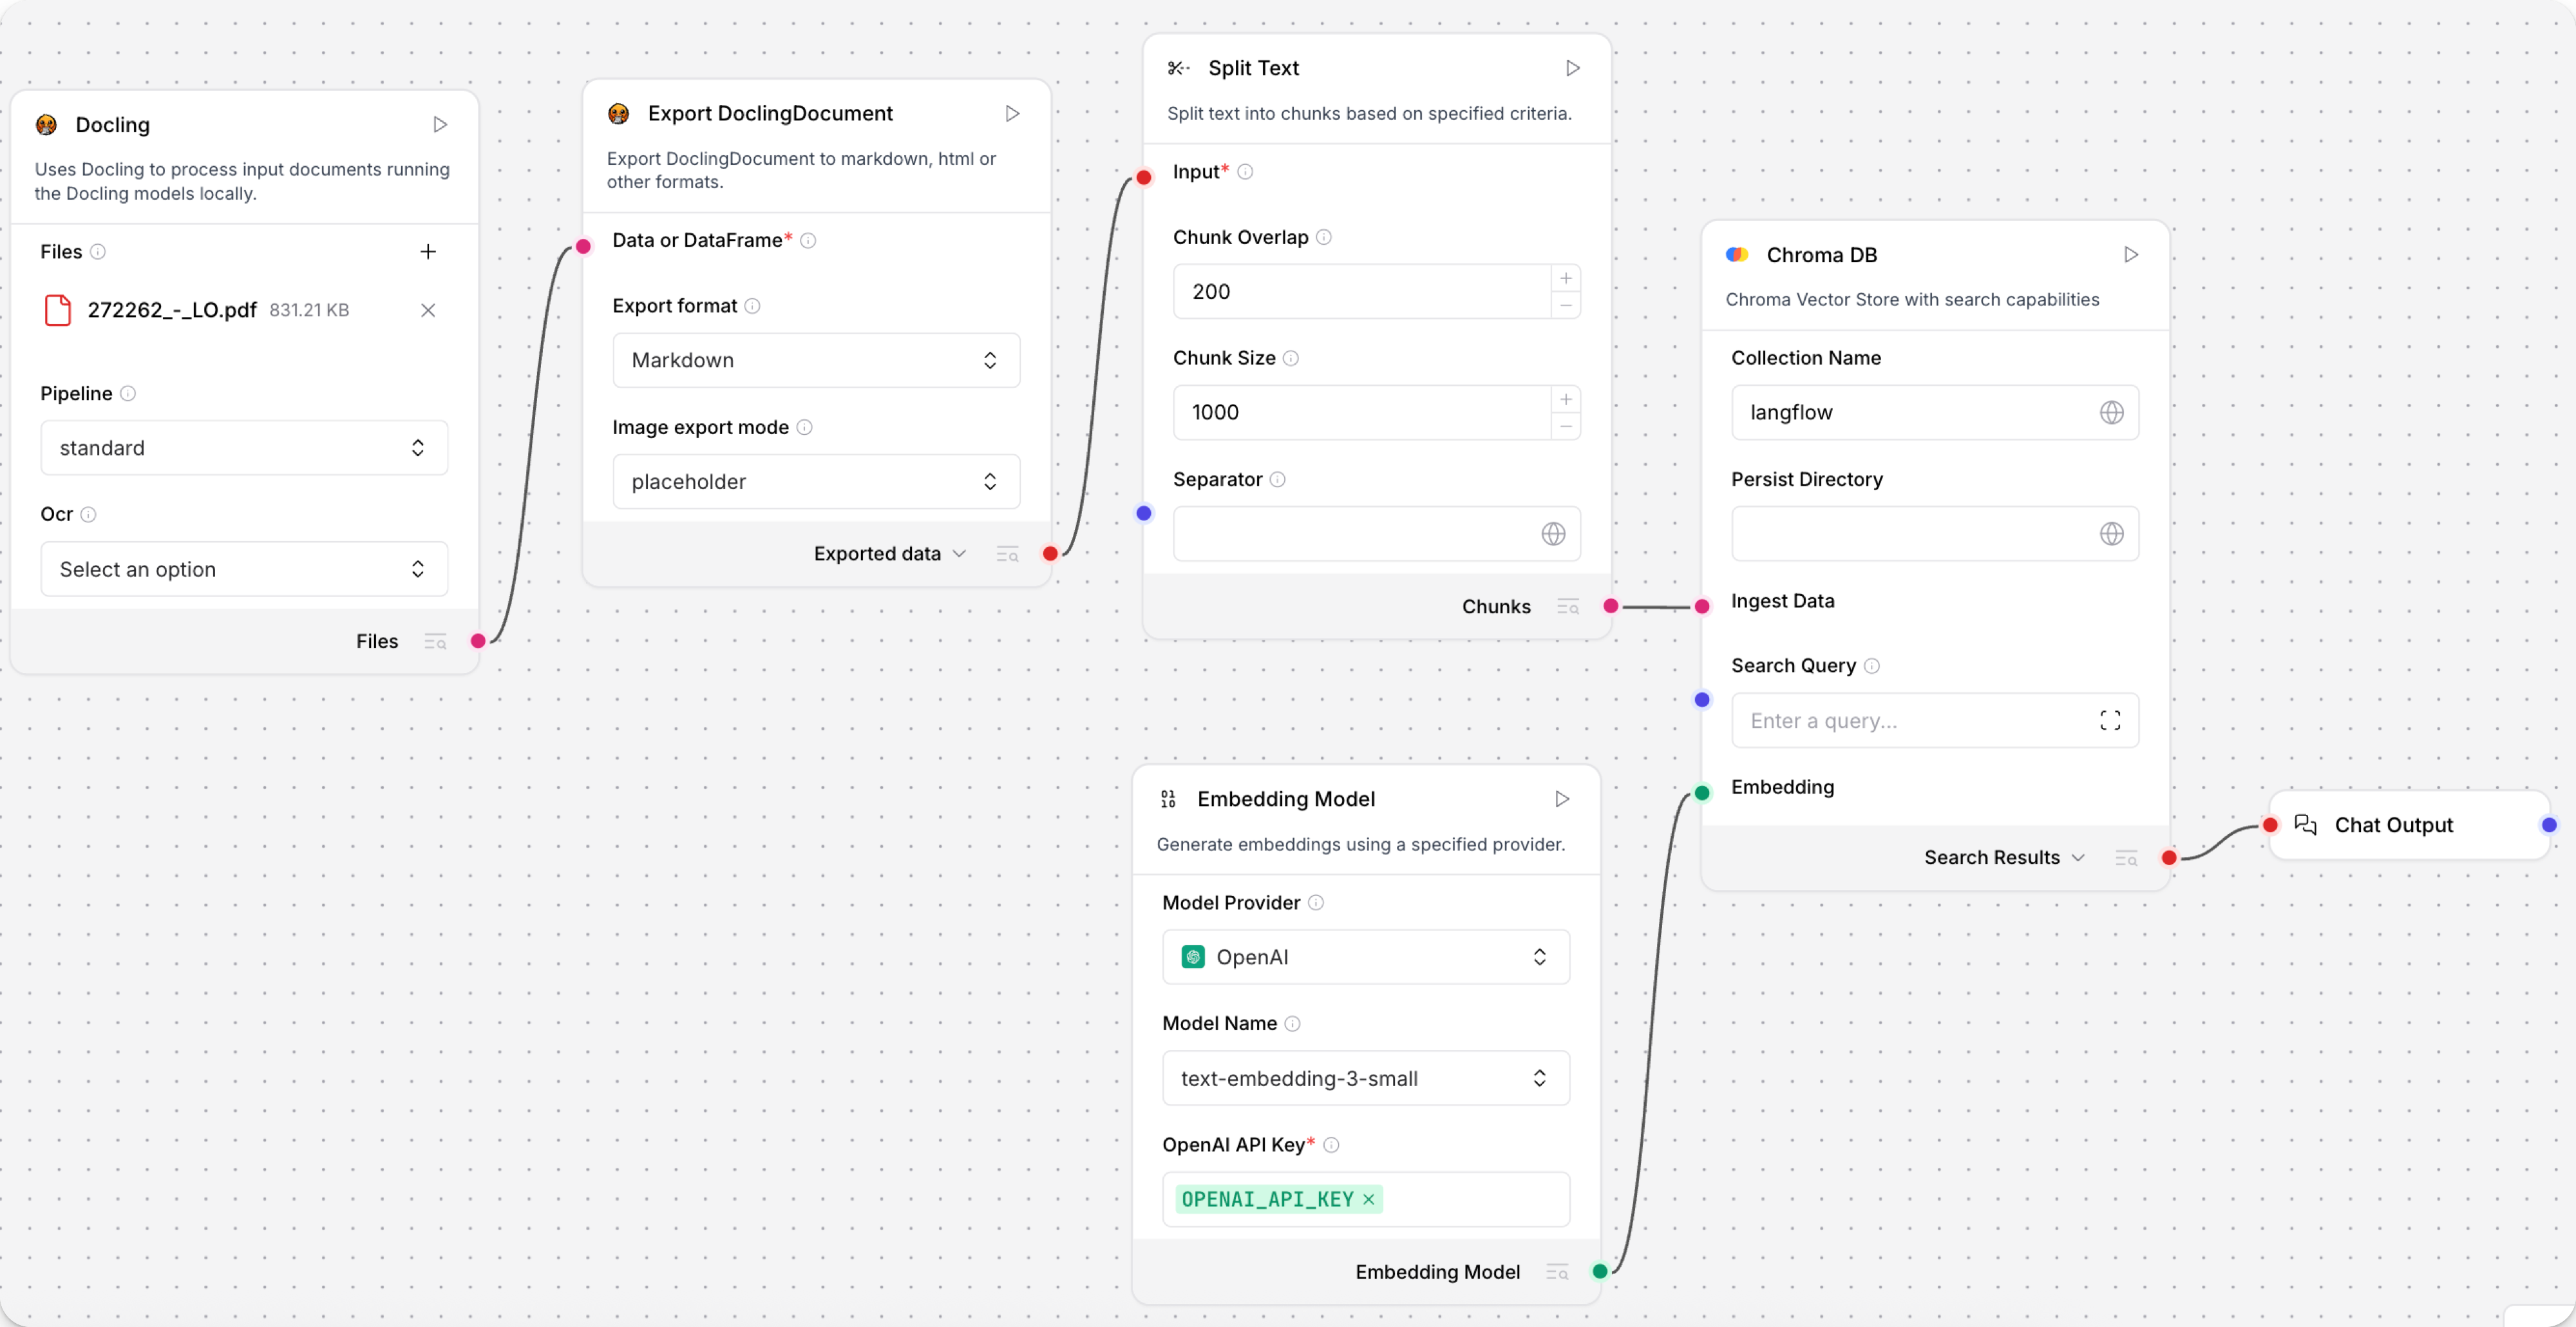Click the globe icon in Collection Name
The image size is (2576, 1327).
[x=2110, y=412]
